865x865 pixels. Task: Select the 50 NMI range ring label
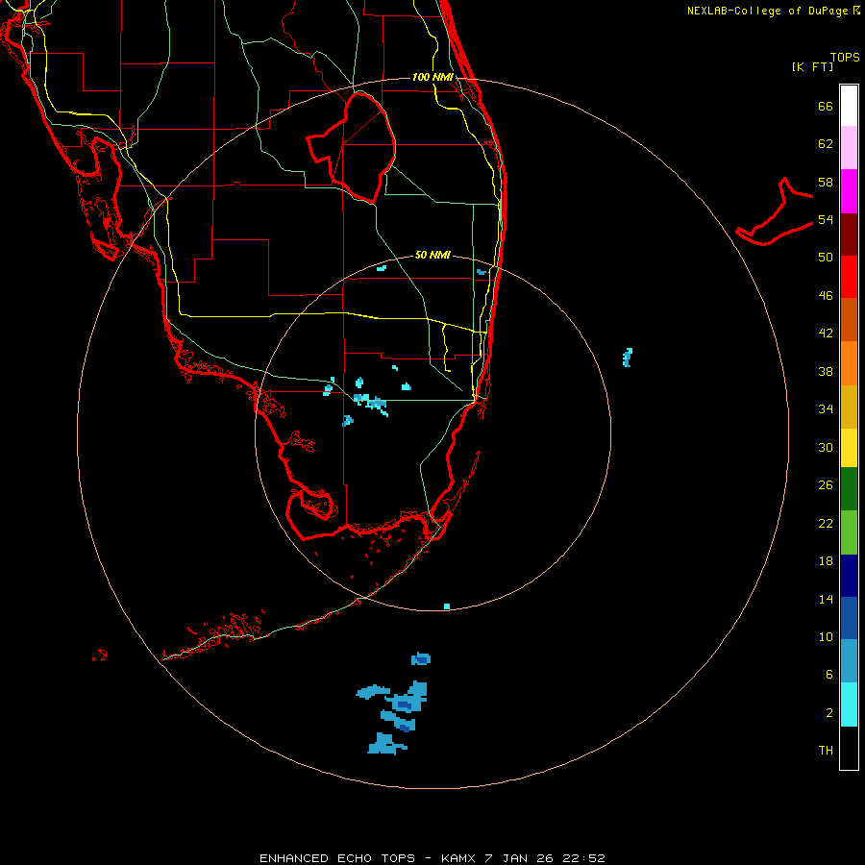(432, 255)
